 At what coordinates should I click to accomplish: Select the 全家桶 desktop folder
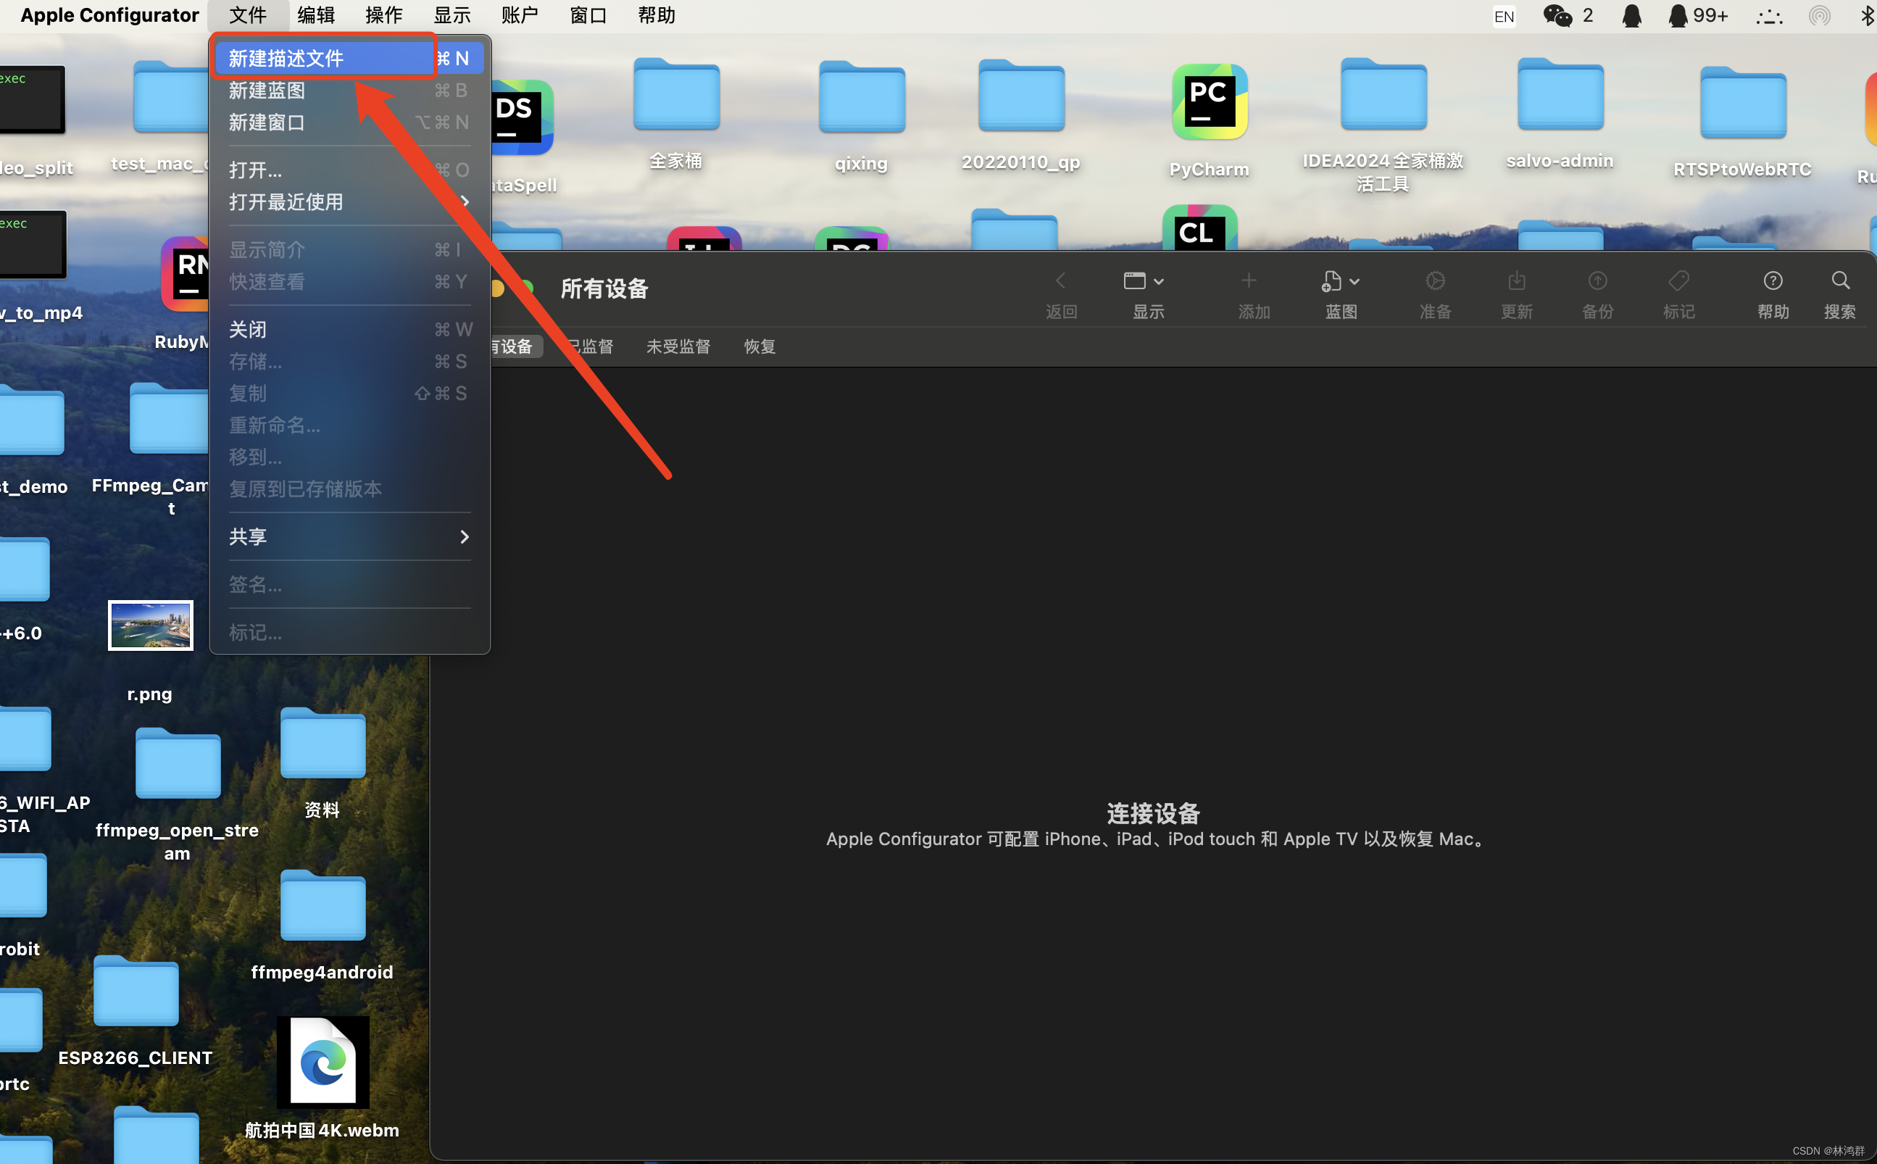[675, 96]
